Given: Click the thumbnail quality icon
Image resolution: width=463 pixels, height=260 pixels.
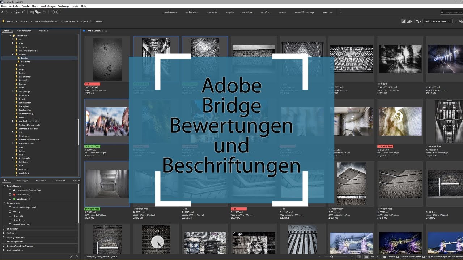Looking at the screenshot, I should pyautogui.click(x=404, y=21).
